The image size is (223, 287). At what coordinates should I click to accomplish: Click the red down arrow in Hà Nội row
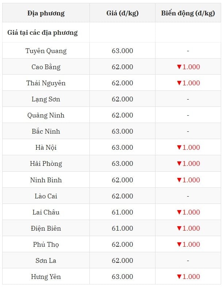pos(179,147)
